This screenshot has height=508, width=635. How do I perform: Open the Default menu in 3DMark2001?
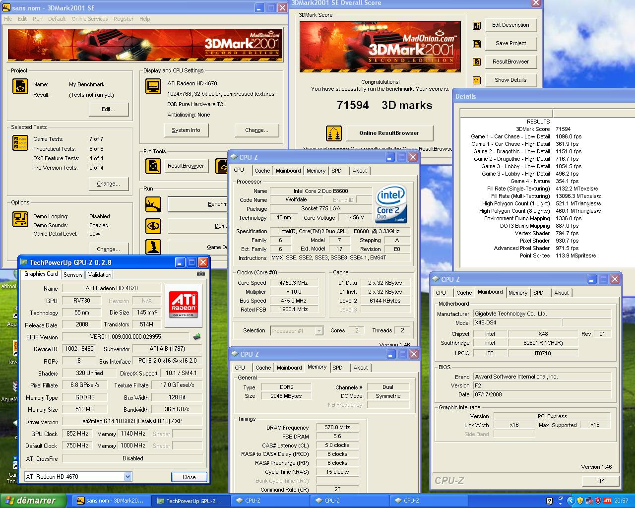(x=57, y=19)
